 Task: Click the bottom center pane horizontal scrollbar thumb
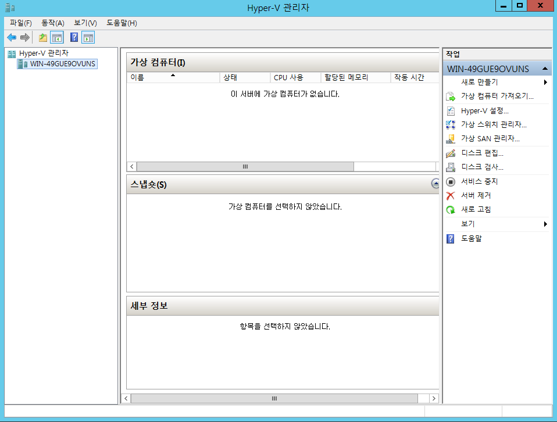pyautogui.click(x=274, y=399)
